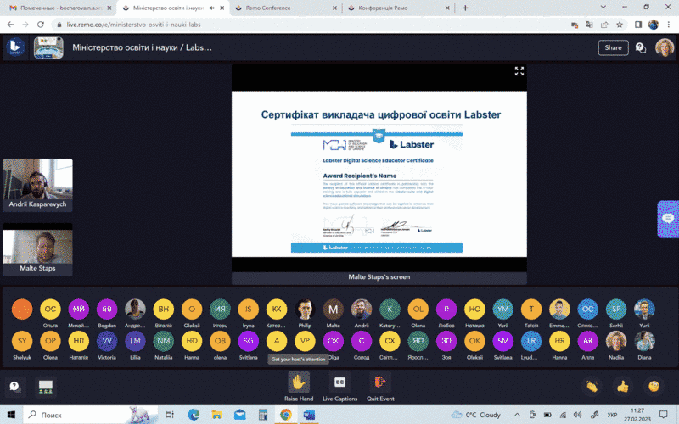Send a thumbs up reaction
The width and height of the screenshot is (679, 424).
click(x=623, y=386)
